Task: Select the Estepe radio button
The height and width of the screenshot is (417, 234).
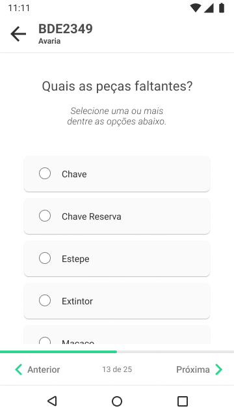Action: pyautogui.click(x=45, y=258)
